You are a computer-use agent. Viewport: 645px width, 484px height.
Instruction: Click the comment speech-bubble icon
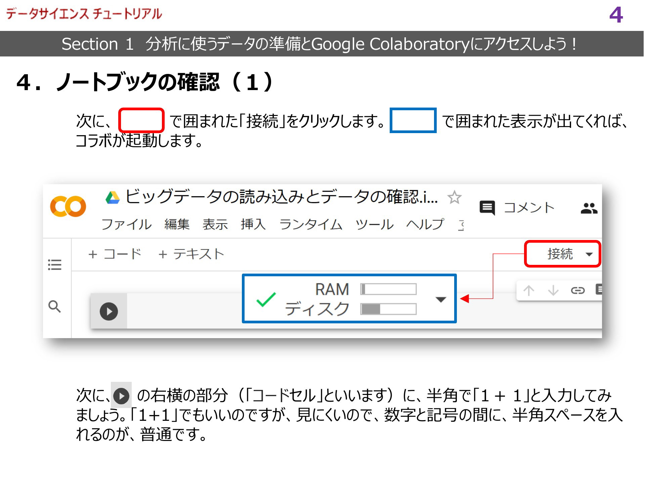487,208
